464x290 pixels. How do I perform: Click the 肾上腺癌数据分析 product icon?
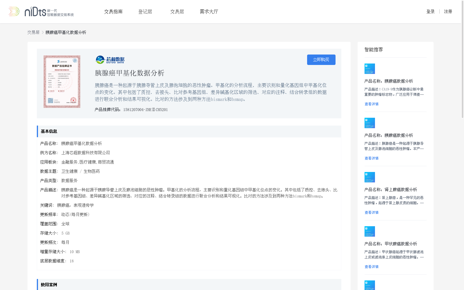coord(370,177)
